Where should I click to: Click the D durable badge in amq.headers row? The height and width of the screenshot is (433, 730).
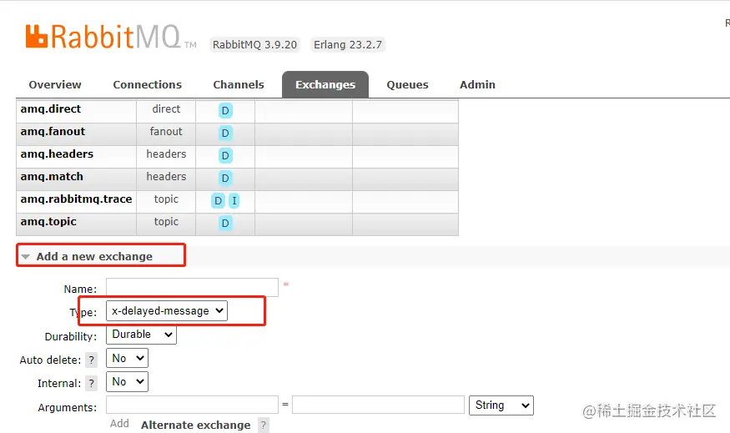click(225, 155)
